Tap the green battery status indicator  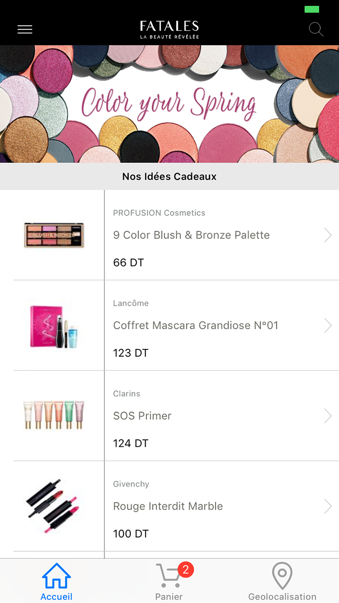click(312, 9)
